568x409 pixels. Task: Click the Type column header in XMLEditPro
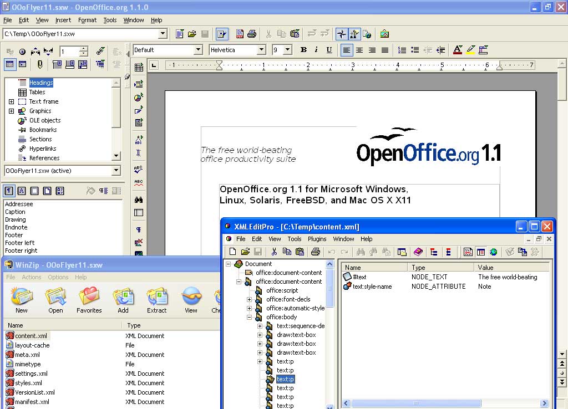(441, 267)
